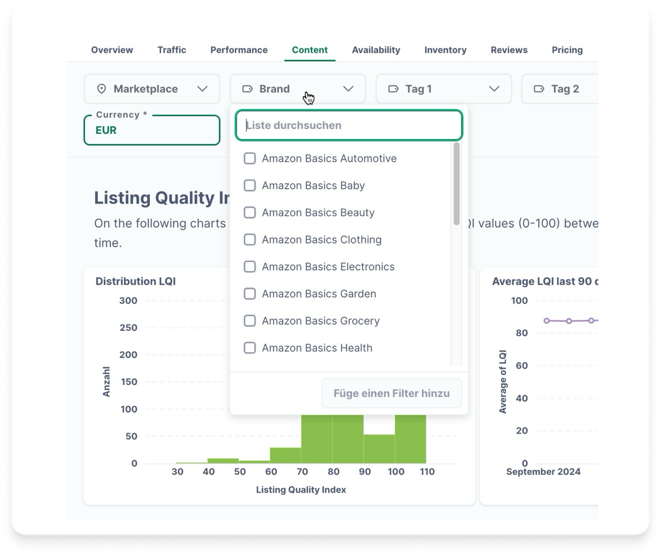Click the 'September 2024' axis label

click(x=544, y=472)
